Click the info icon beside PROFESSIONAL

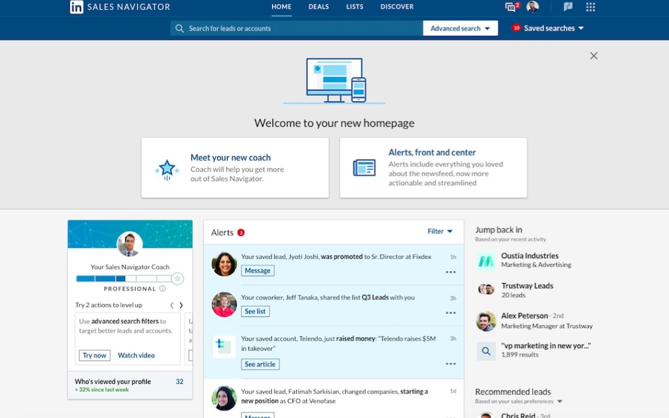(x=162, y=289)
